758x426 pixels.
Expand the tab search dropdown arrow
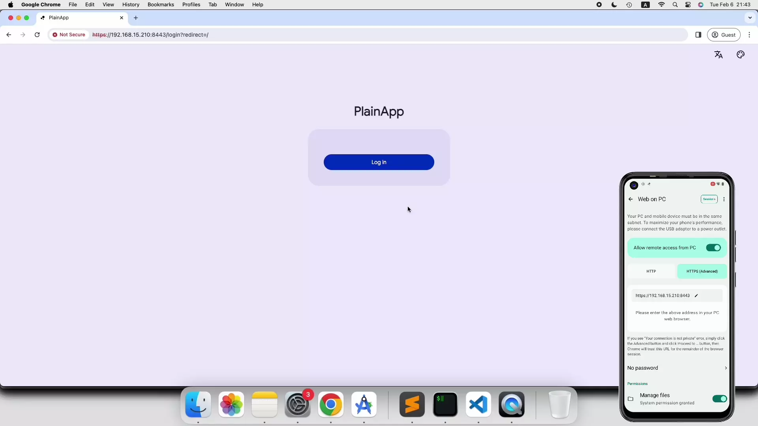[x=750, y=18]
